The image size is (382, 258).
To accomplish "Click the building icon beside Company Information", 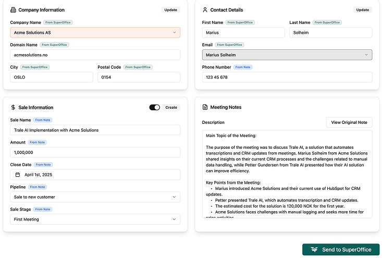I will pos(13,10).
